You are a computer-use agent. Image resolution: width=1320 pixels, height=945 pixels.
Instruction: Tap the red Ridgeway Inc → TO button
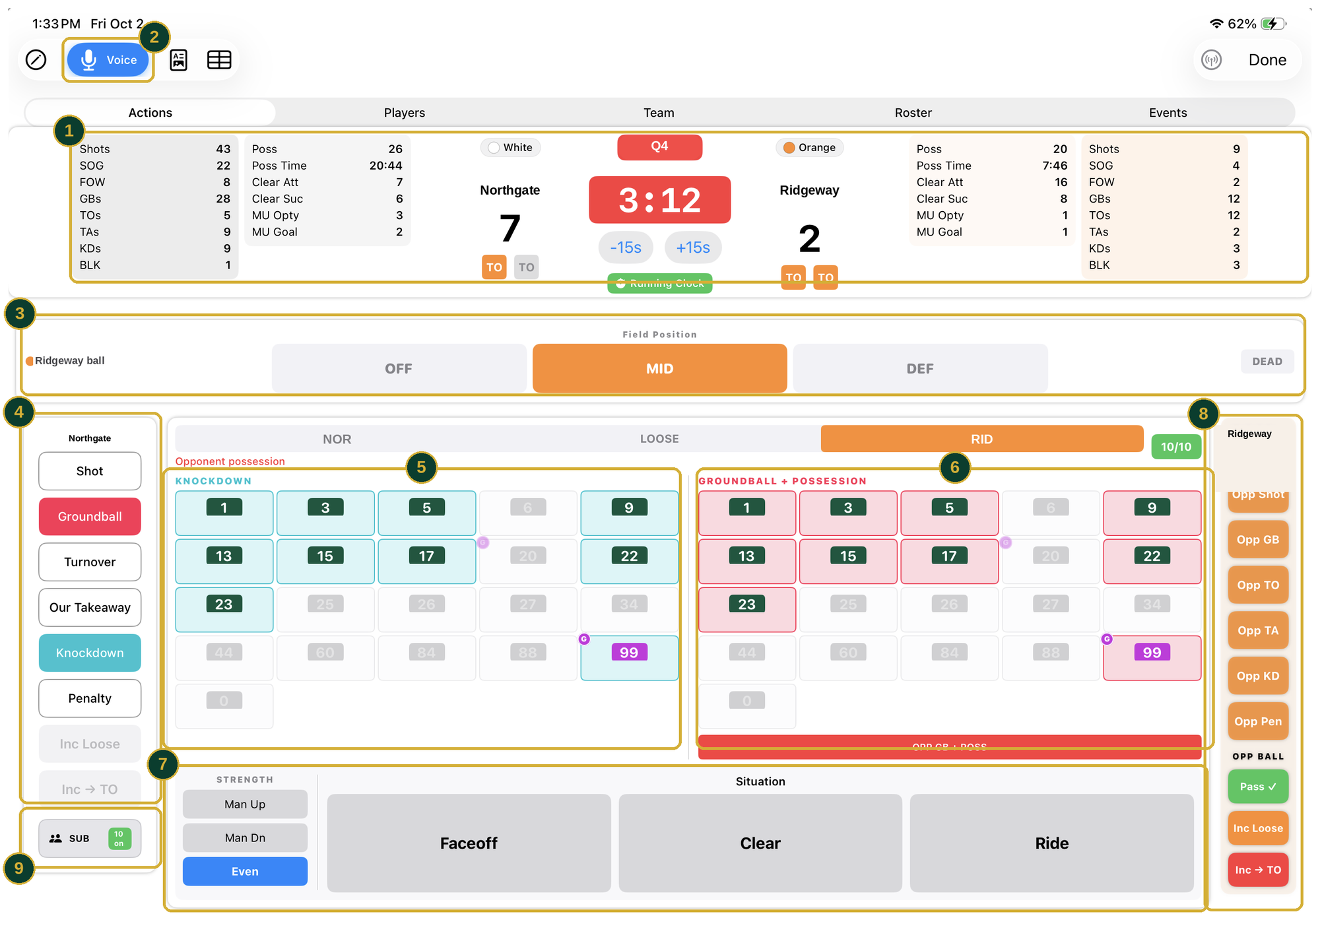click(1258, 870)
